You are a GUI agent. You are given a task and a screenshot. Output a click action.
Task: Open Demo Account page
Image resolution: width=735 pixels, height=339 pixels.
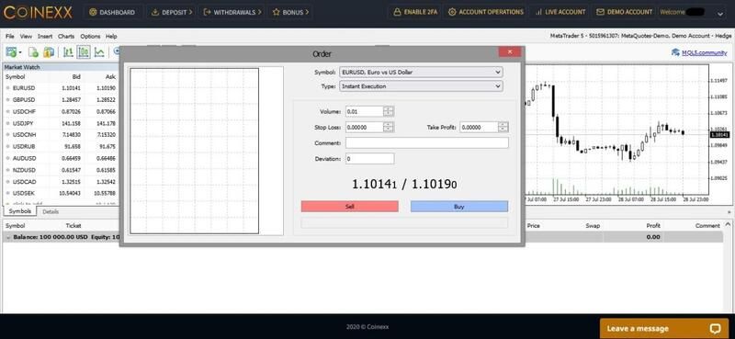[x=624, y=12]
